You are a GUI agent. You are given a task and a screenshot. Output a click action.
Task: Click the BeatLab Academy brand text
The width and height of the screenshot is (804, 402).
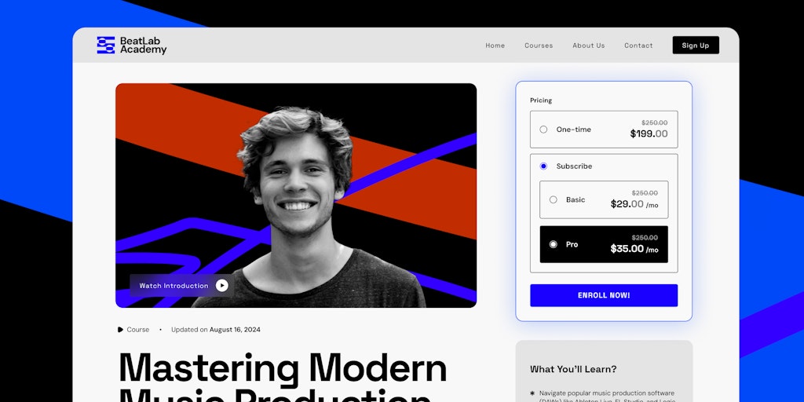[143, 45]
